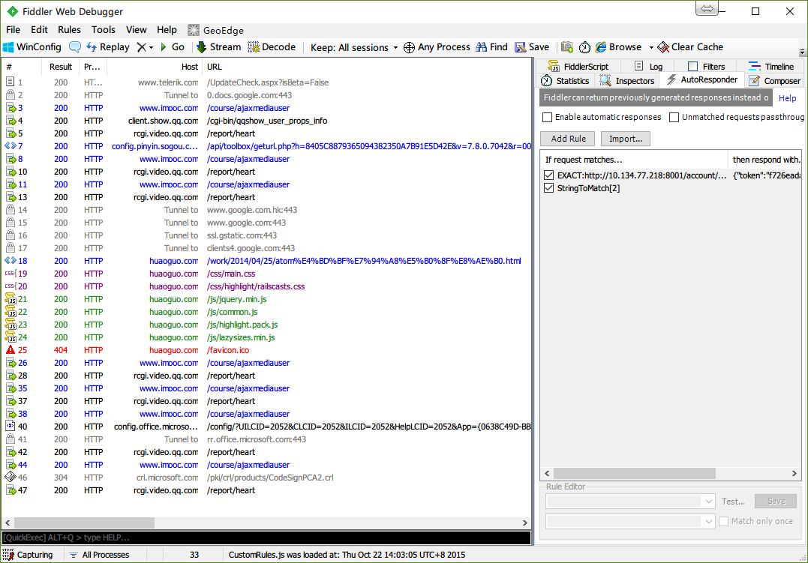
Task: Switch to Inspectors tab
Action: tap(627, 81)
